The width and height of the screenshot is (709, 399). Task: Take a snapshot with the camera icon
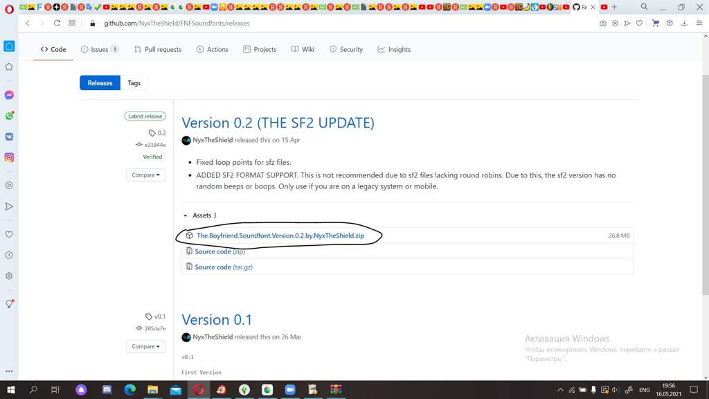pyautogui.click(x=603, y=24)
